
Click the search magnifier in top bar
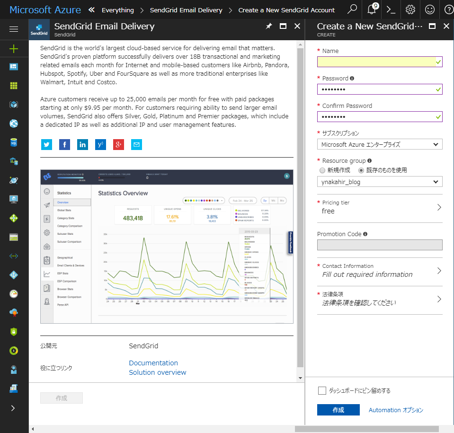pos(352,9)
